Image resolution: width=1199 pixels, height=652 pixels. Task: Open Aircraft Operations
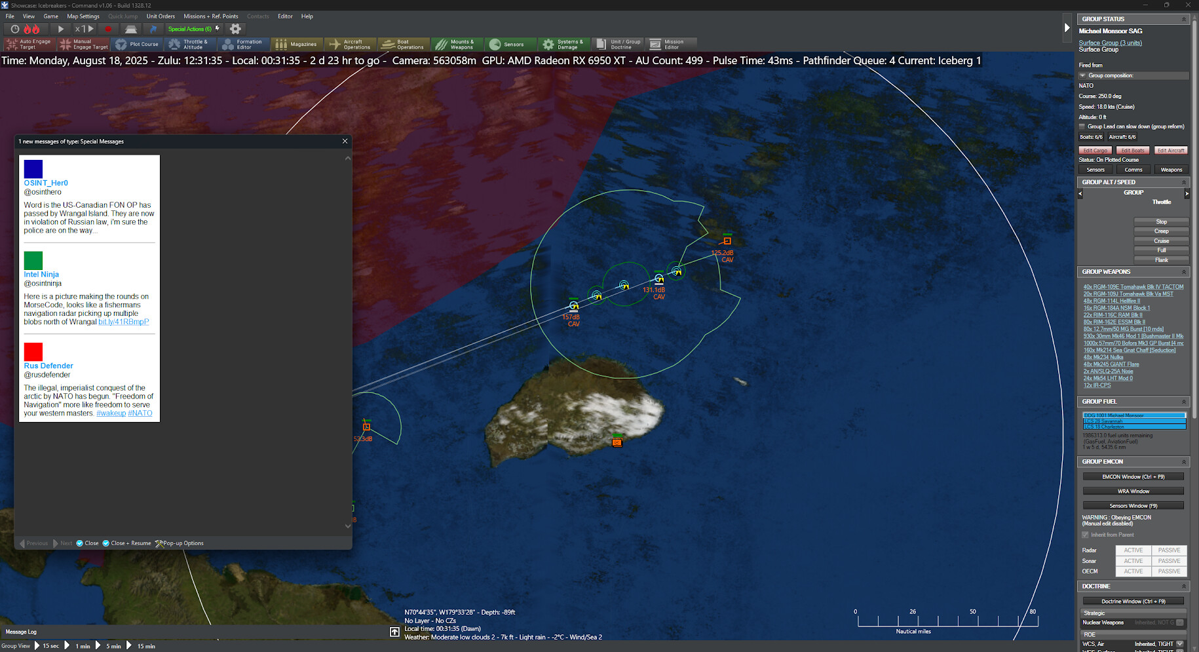tap(351, 44)
